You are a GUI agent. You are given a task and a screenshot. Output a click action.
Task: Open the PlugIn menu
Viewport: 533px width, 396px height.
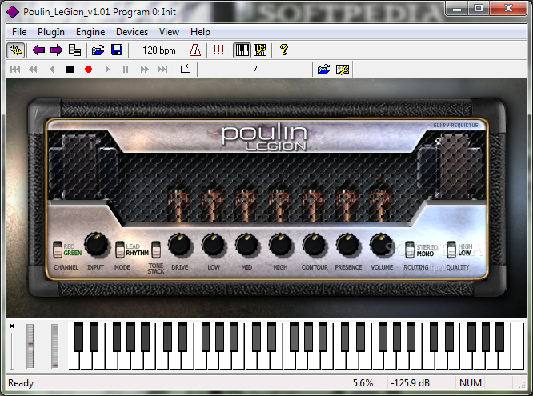51,32
